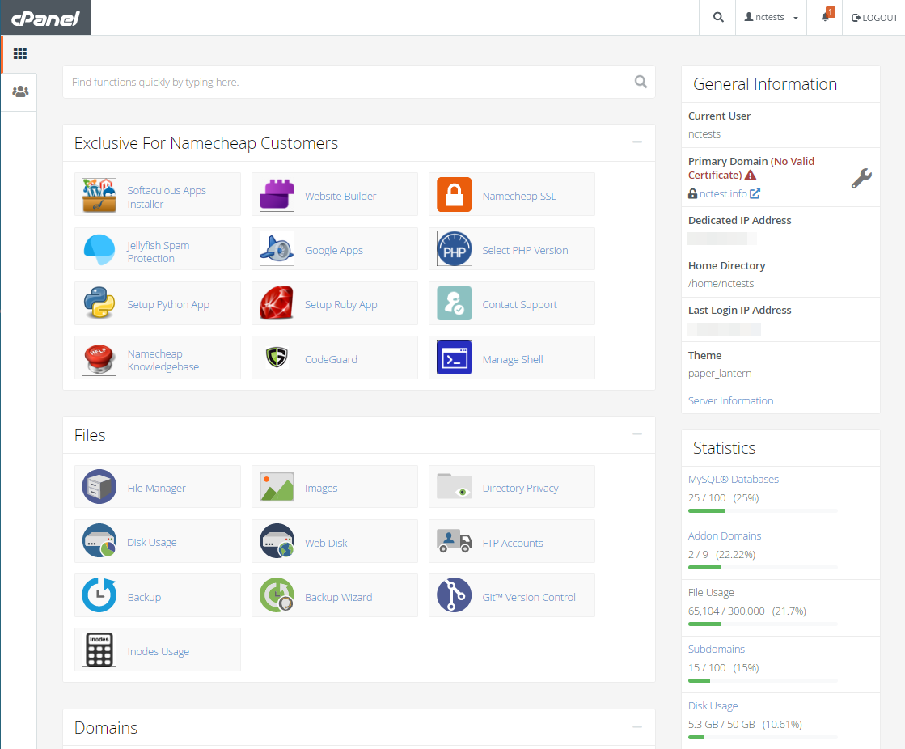
Task: Open the Images icon
Action: (x=277, y=487)
